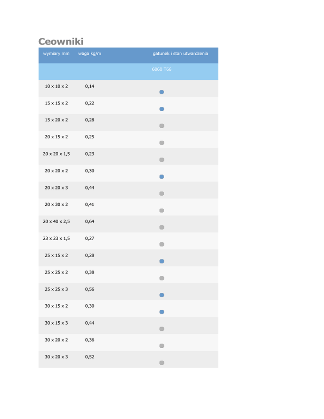Click the blue dot in the 15 x 15 x 2 row
The height and width of the screenshot is (419, 324).
click(x=162, y=109)
